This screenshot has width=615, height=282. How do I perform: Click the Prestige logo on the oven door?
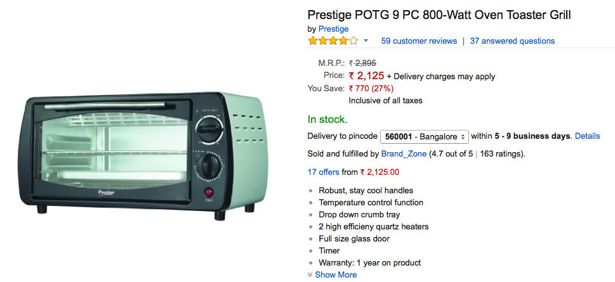(x=106, y=190)
